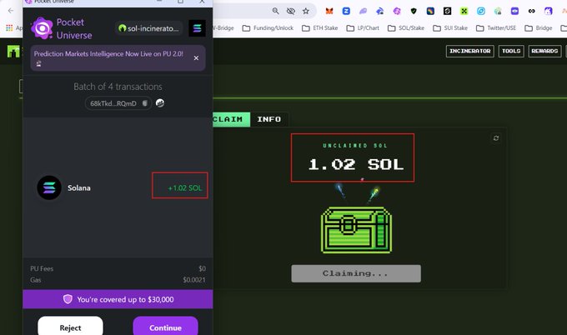The width and height of the screenshot is (567, 335).
Task: Toggle the crossed-eye tracking icon in address bar
Action: point(291,11)
